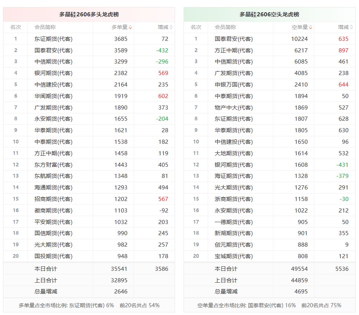Click 中信建投(代客) in short table

(234, 142)
